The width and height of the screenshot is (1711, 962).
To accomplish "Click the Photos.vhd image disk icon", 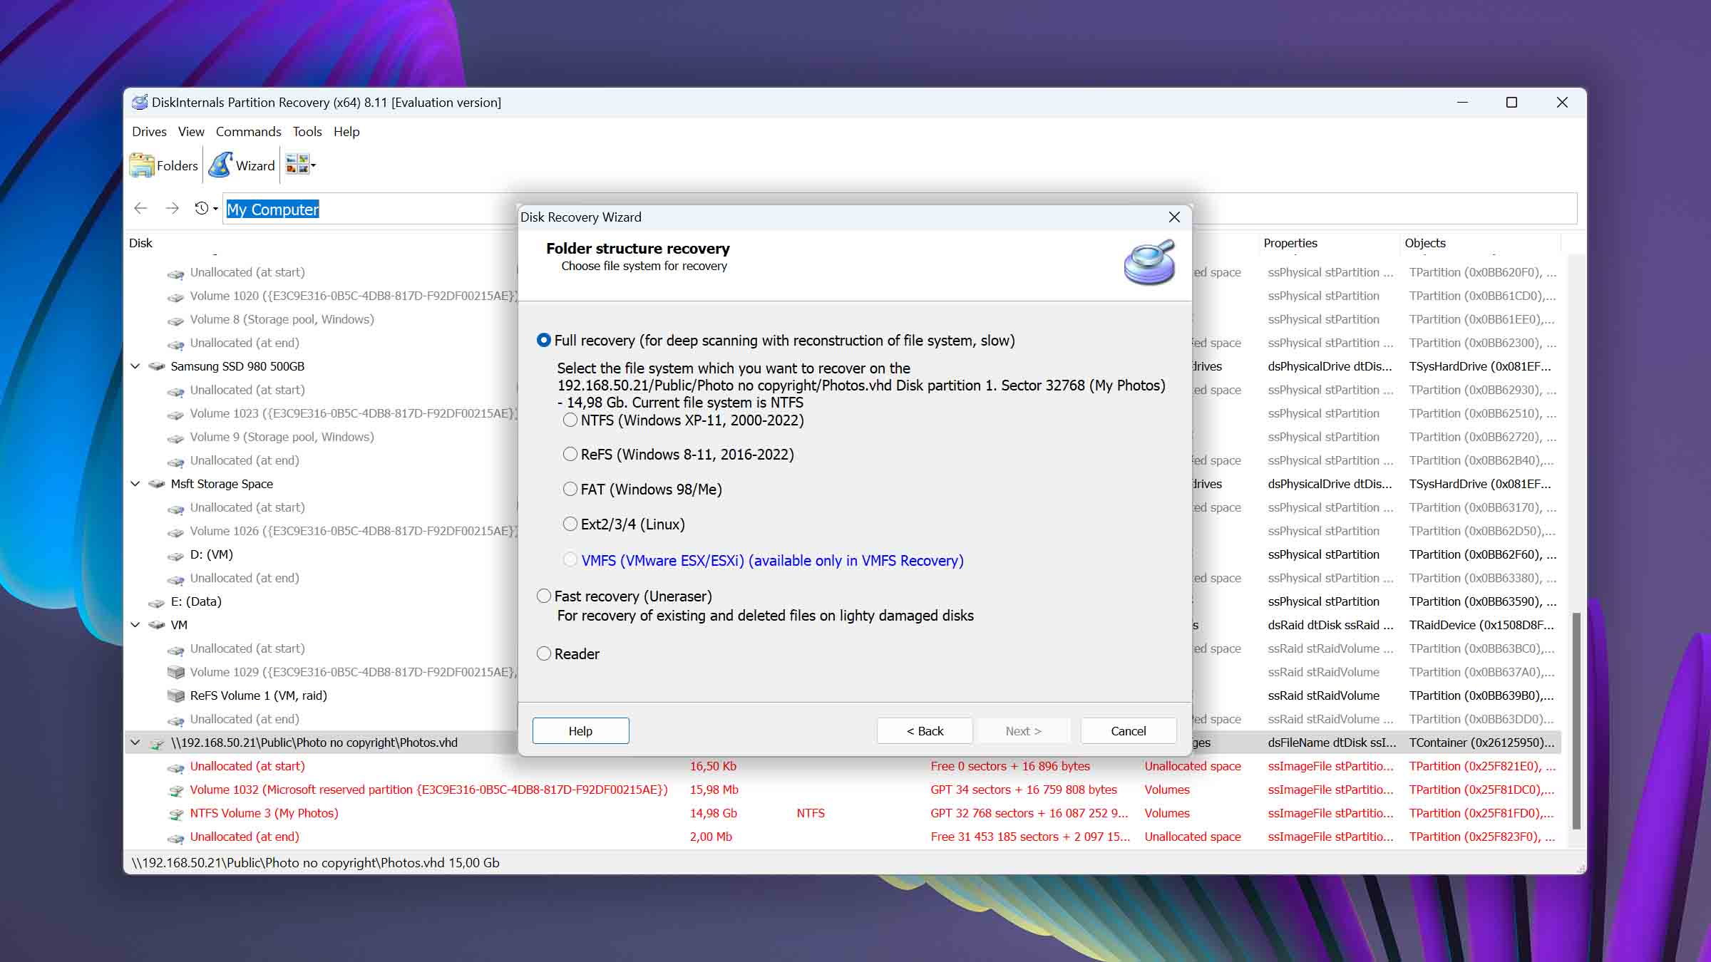I will [x=156, y=743].
